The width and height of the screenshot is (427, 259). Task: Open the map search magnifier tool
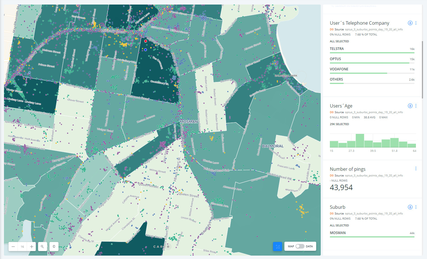[x=42, y=247]
